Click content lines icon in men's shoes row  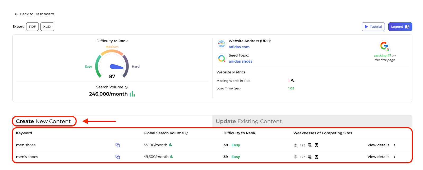point(310,157)
